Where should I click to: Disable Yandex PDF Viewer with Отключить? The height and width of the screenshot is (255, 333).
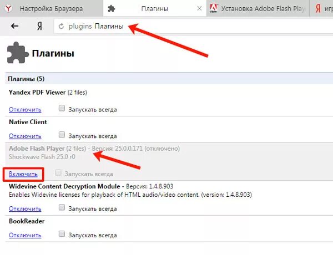tap(25, 109)
